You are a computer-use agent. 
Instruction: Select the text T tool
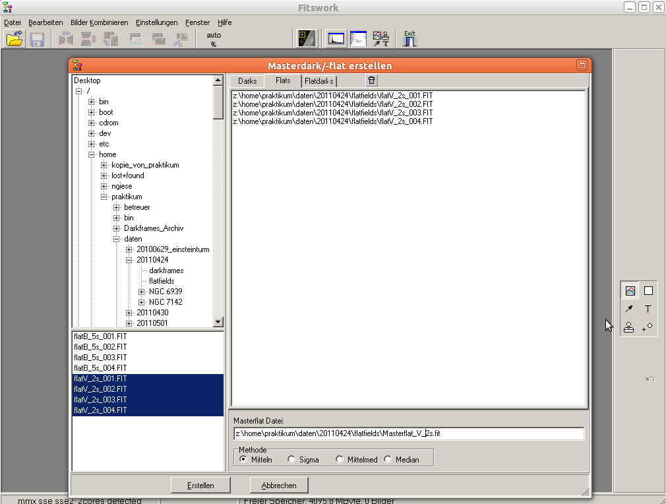coord(648,309)
